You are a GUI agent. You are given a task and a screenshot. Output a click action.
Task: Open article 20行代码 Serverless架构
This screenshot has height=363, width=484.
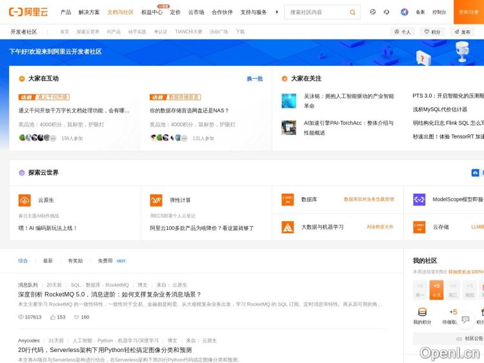tap(105, 349)
